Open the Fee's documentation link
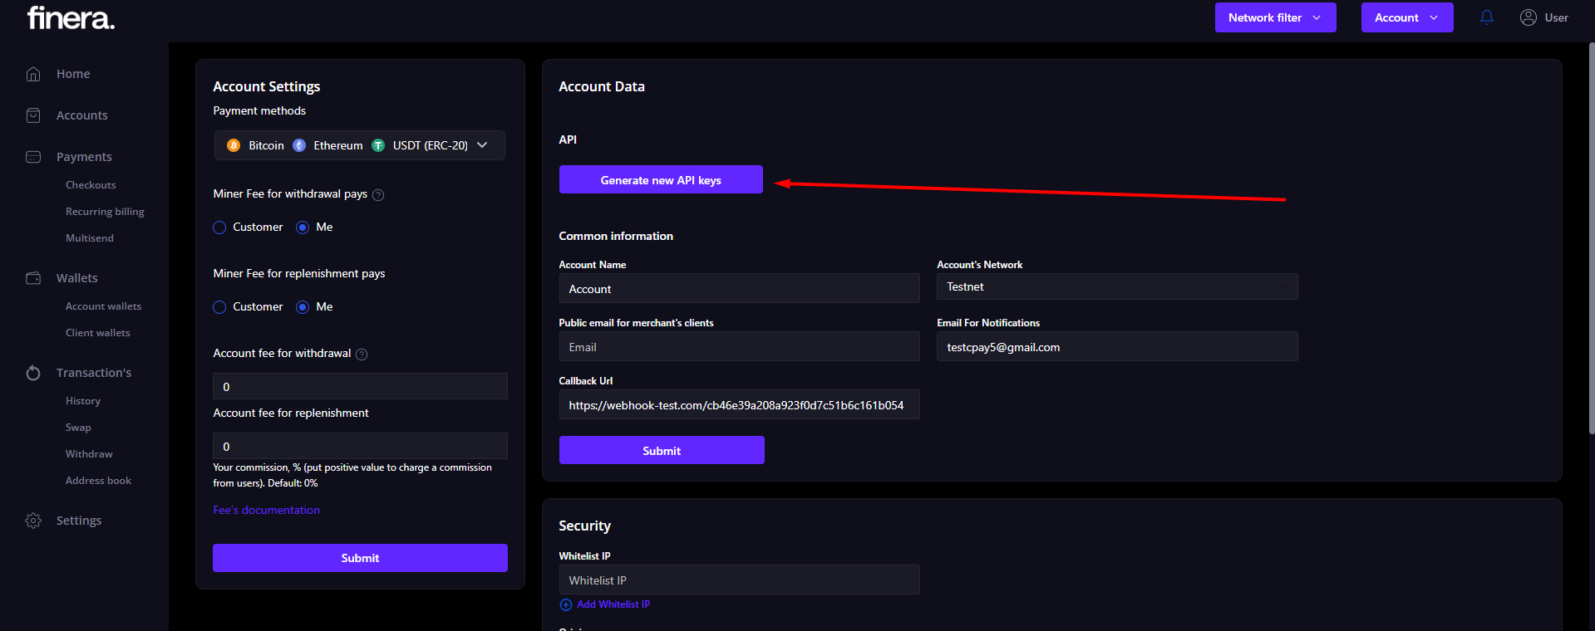The image size is (1595, 631). pos(266,511)
